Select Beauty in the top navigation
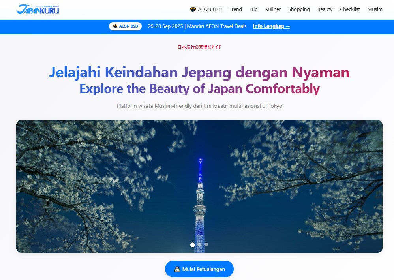Image resolution: width=394 pixels, height=280 pixels. pos(325,9)
